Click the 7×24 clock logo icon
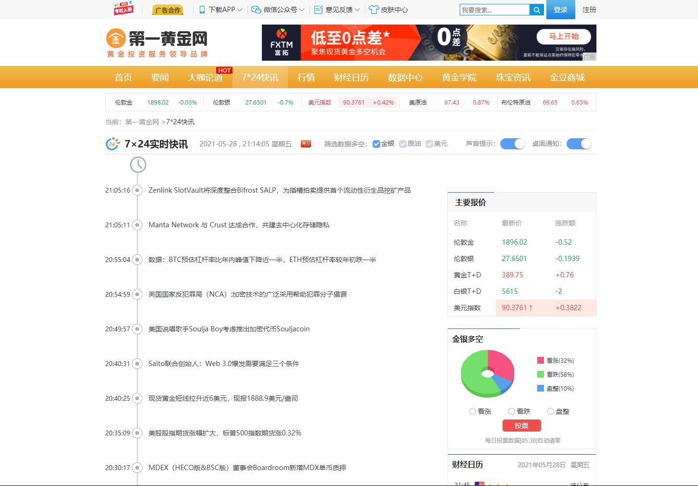The image size is (698, 486). click(111, 143)
